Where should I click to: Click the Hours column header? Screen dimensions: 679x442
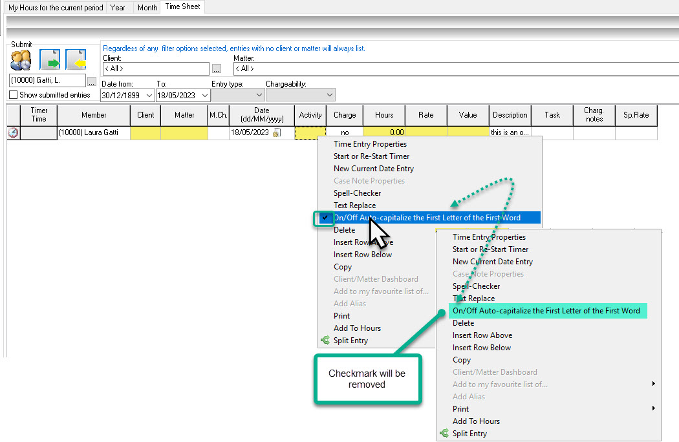(384, 115)
